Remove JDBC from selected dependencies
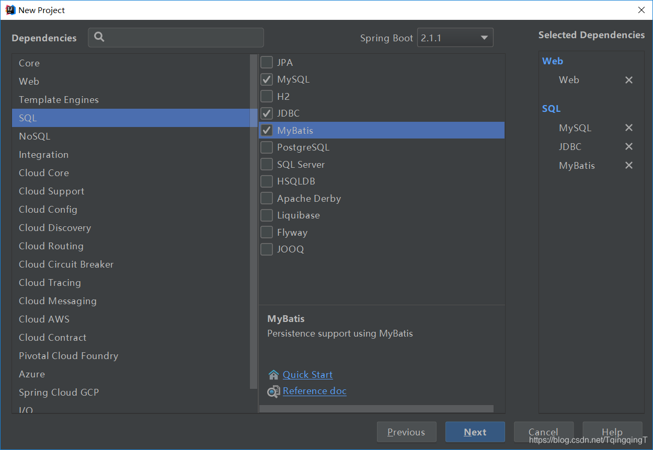 [629, 147]
